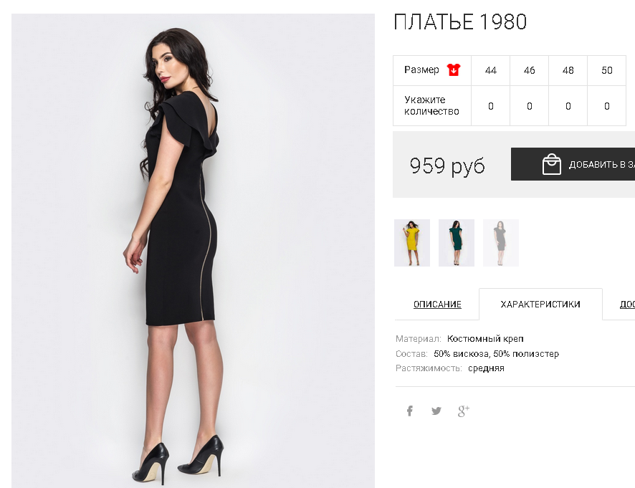Add the dress to cart

pyautogui.click(x=573, y=164)
